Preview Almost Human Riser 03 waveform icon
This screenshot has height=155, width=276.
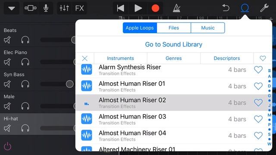[x=86, y=119]
